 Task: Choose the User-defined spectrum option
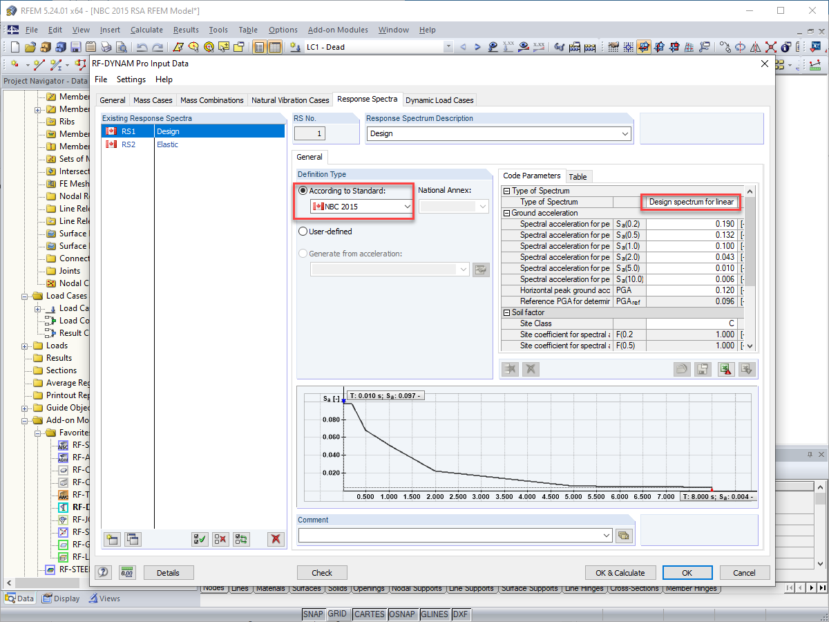[303, 231]
